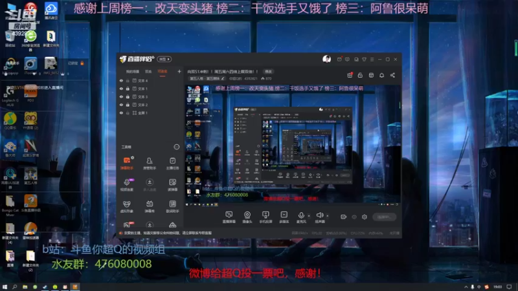Edit the stream category tag

coord(207,78)
